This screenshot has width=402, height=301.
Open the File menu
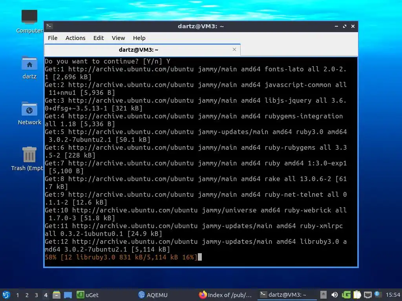click(x=53, y=38)
